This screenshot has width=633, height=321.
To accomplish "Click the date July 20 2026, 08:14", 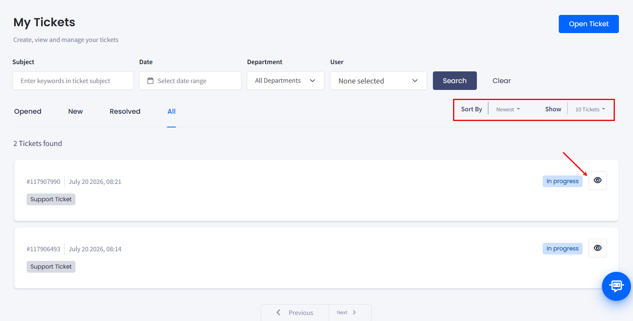I will tap(95, 249).
